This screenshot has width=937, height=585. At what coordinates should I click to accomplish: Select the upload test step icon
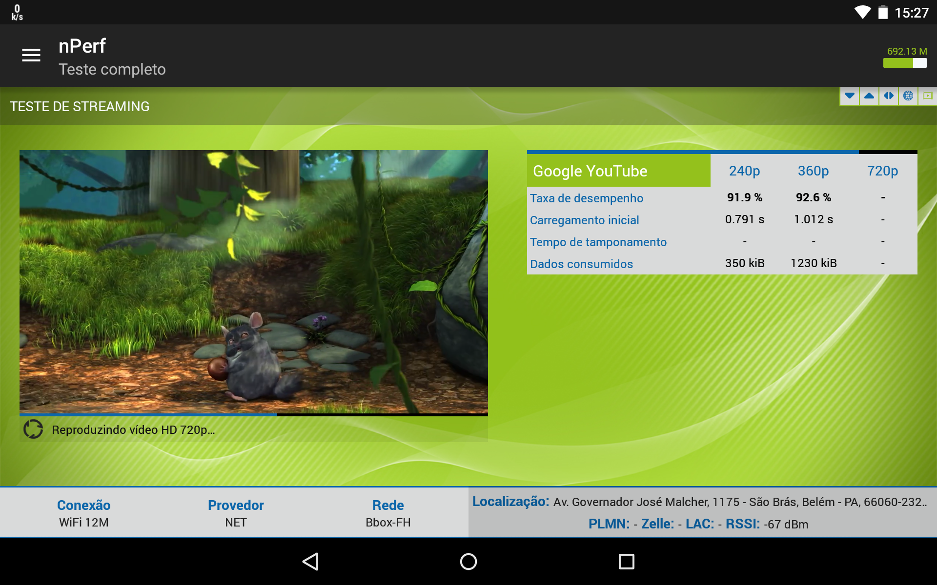(x=869, y=96)
